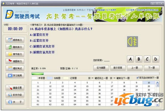
Task: Jump to question 45 in grid
Action: [87, 97]
